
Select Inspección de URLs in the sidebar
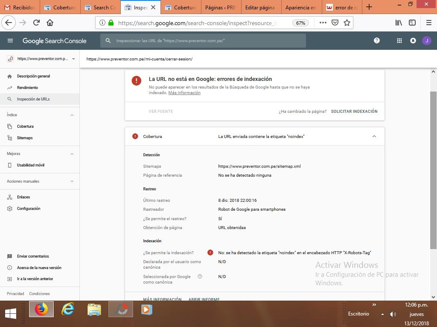click(40, 99)
